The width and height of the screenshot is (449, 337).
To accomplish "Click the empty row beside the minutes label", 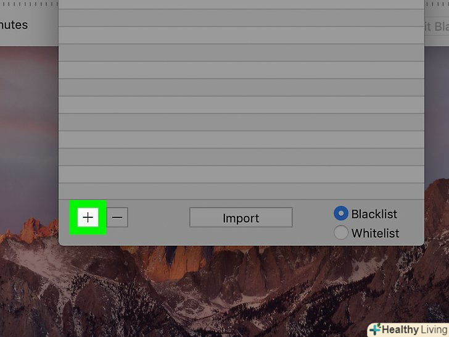I will click(241, 18).
